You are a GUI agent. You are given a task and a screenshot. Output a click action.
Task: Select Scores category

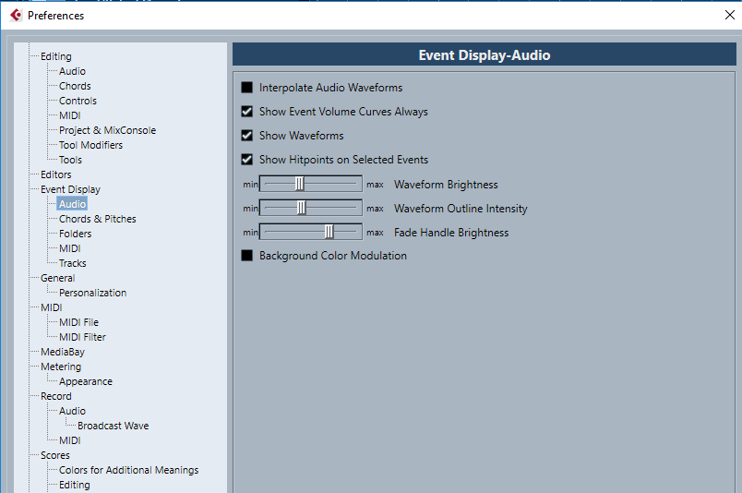[x=54, y=455]
